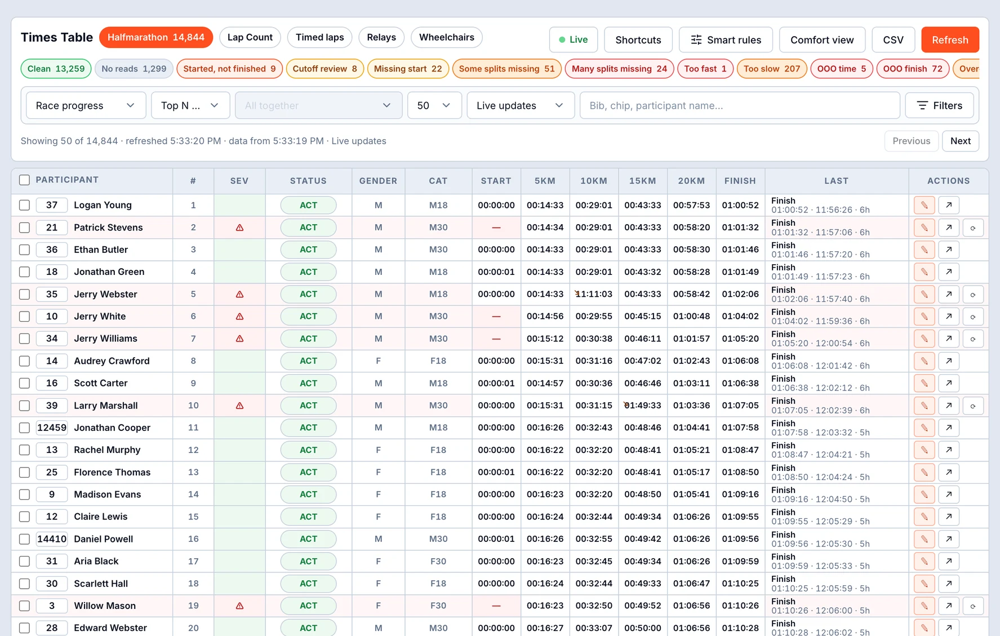This screenshot has width=1000, height=636.
Task: Open Patrick Stevens' row with arrow icon
Action: pos(949,228)
